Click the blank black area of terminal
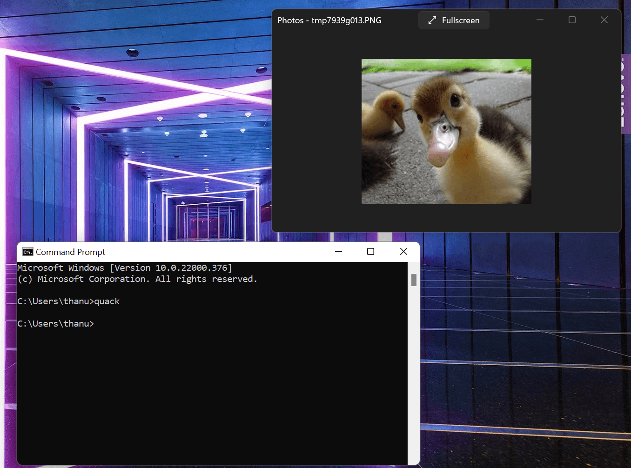The image size is (631, 468). (x=209, y=395)
